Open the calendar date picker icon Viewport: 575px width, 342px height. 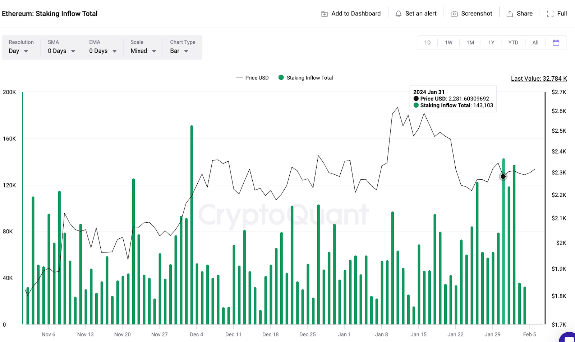[x=556, y=42]
